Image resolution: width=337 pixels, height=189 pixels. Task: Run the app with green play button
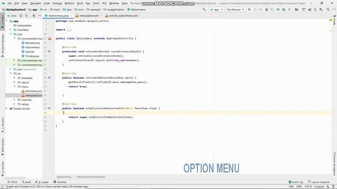249,9
